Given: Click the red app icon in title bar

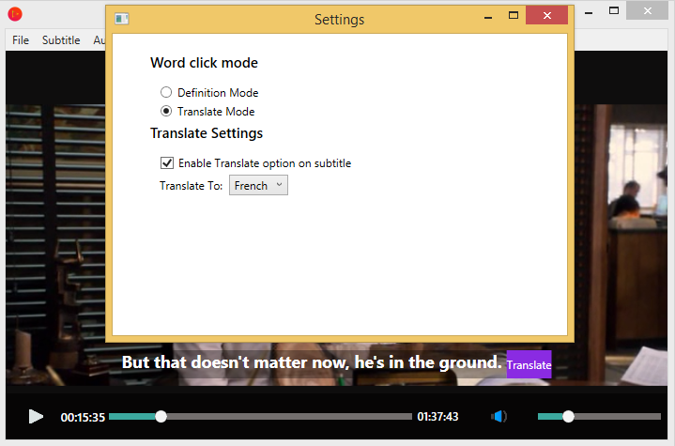Looking at the screenshot, I should pyautogui.click(x=15, y=13).
